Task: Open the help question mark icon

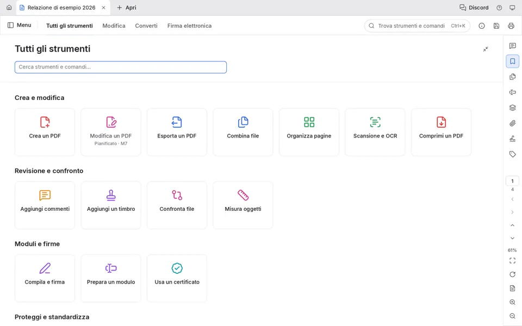Action: 499,8
